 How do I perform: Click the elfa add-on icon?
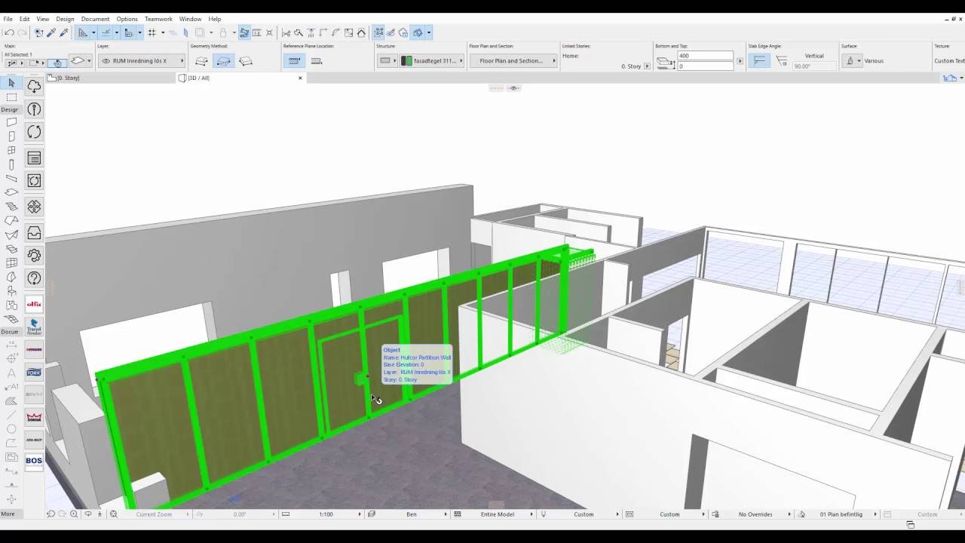[x=34, y=304]
